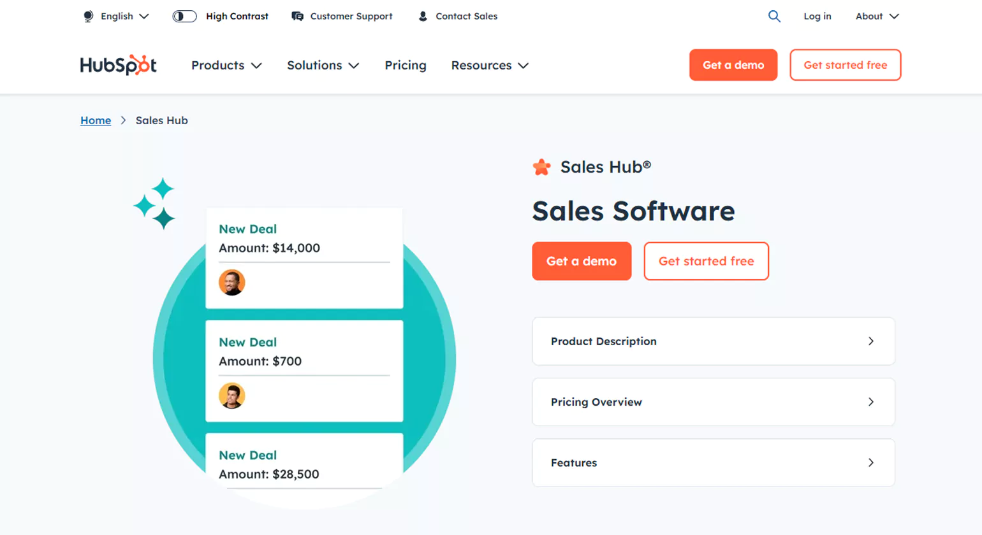The width and height of the screenshot is (982, 535).
Task: Open the Solutions navigation menu
Action: point(323,65)
